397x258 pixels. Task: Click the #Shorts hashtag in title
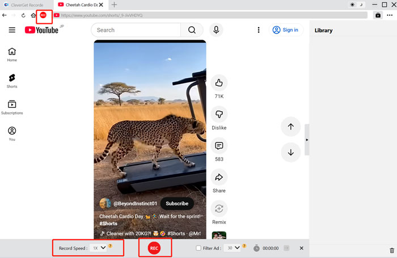108,223
